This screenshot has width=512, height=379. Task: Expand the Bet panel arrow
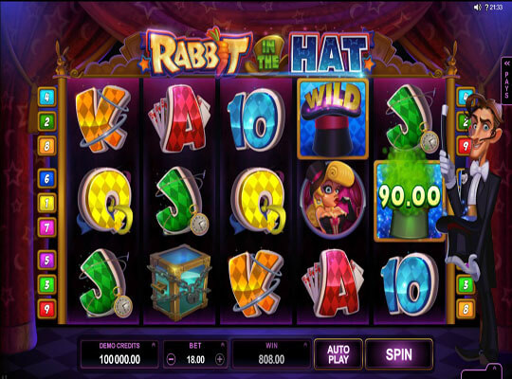point(223,344)
